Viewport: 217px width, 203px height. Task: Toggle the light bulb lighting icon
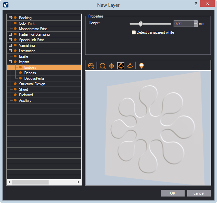click(142, 66)
